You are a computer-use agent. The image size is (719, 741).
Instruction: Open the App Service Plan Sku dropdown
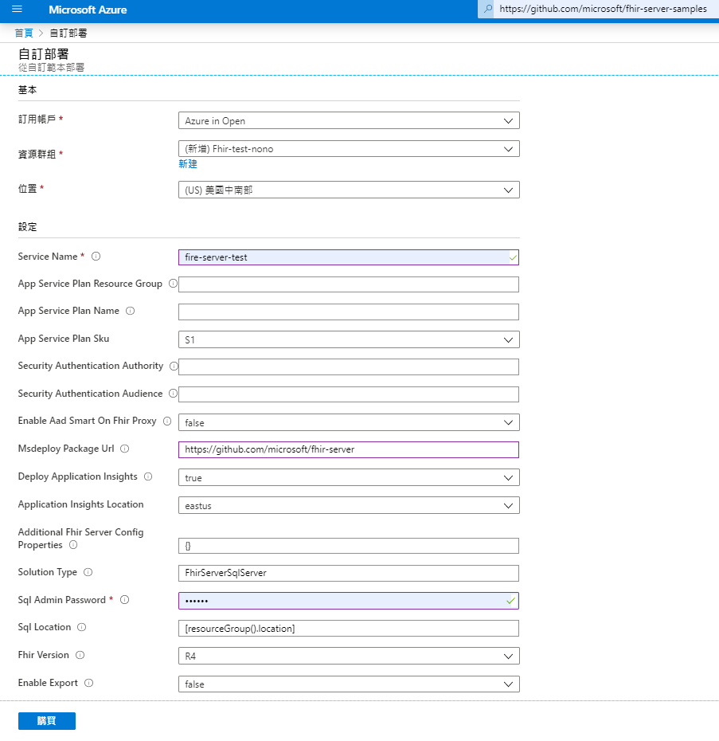click(x=349, y=339)
